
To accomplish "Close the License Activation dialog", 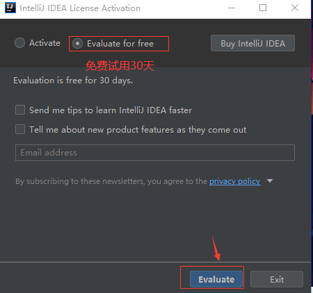I will click(295, 8).
